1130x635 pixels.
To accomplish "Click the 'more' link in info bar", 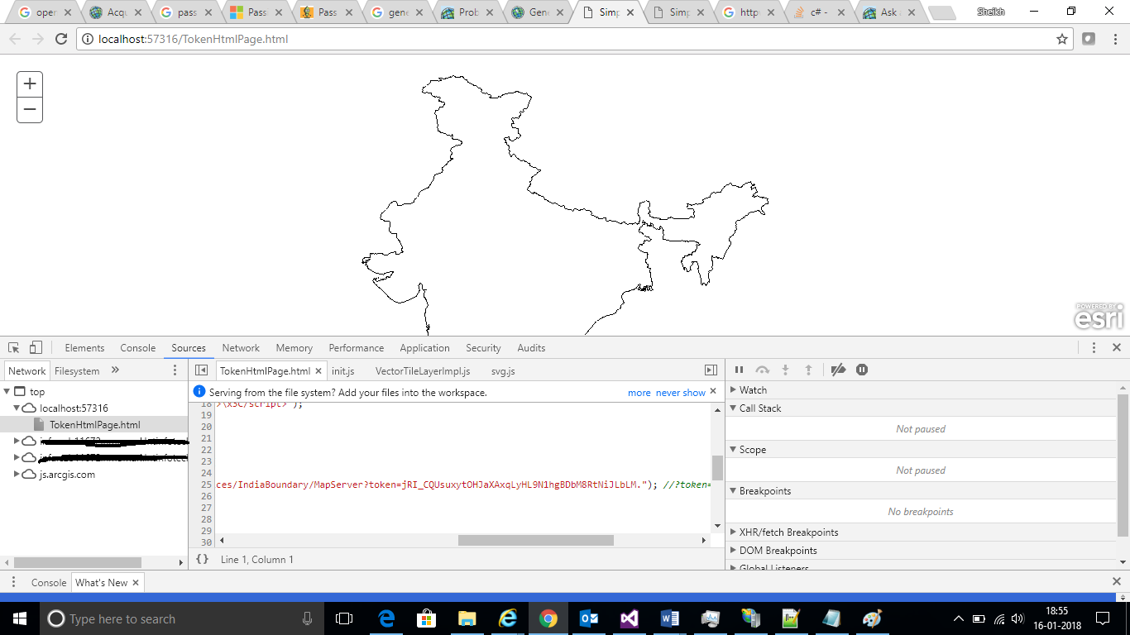I will [639, 393].
